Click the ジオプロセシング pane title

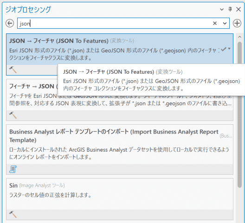[28, 10]
